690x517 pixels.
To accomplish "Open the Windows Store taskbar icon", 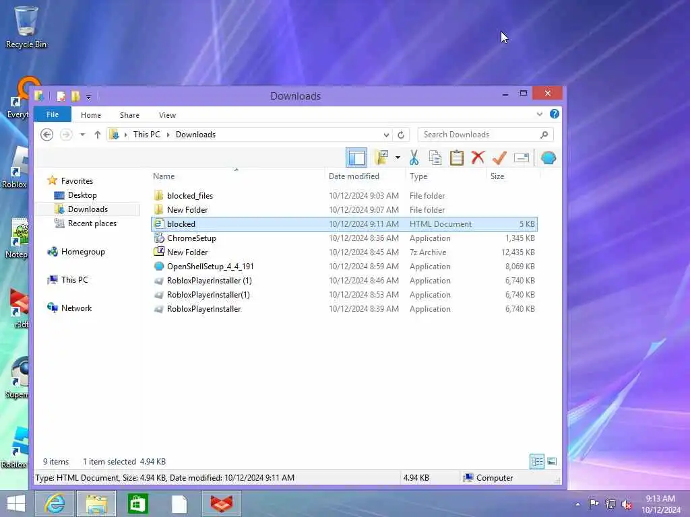I will click(x=137, y=504).
